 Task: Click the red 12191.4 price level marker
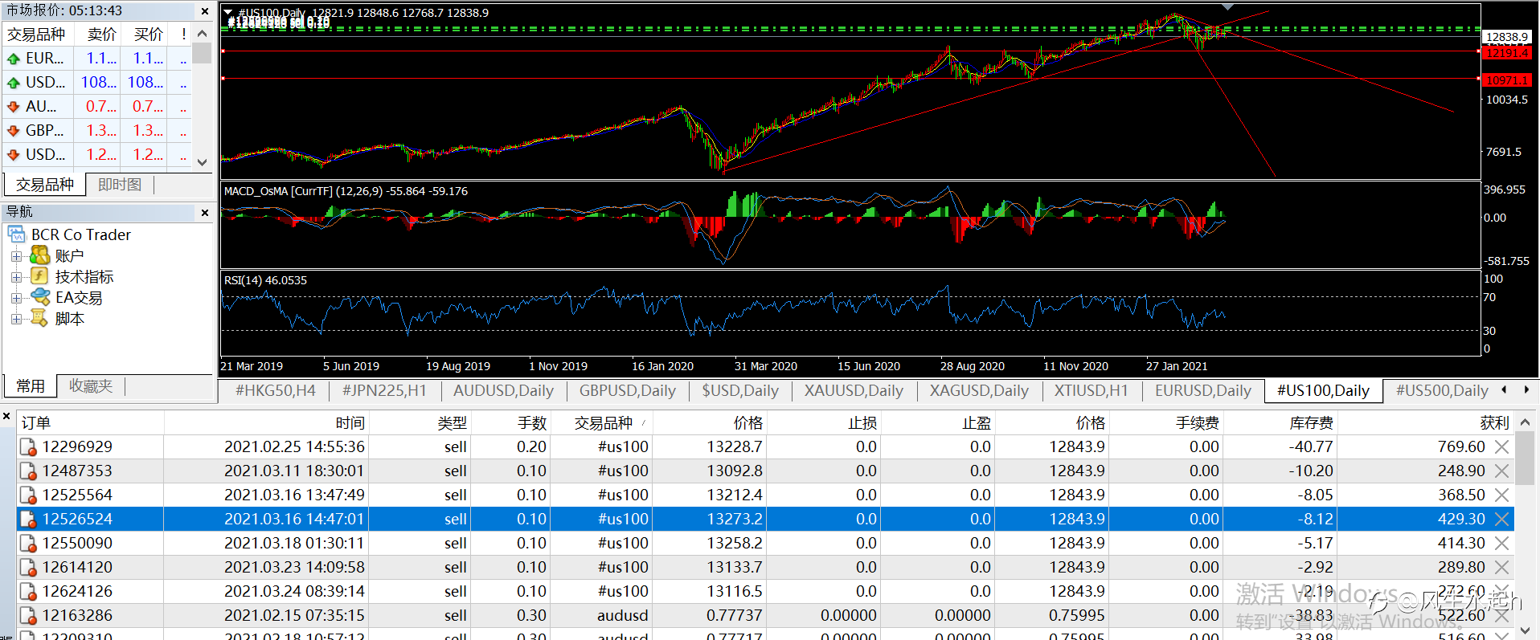[1507, 53]
